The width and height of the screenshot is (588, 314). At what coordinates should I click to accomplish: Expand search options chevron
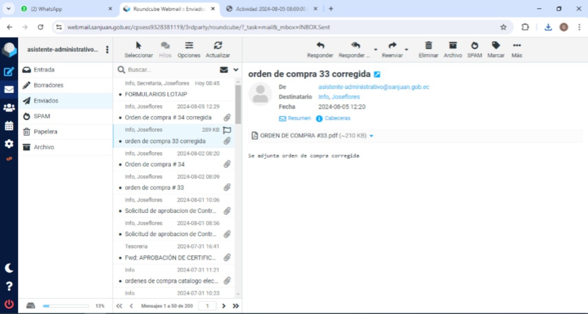point(236,70)
